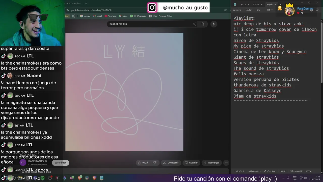Open the Windows (CR line ending selector
The height and width of the screenshot is (182, 323).
296,171
